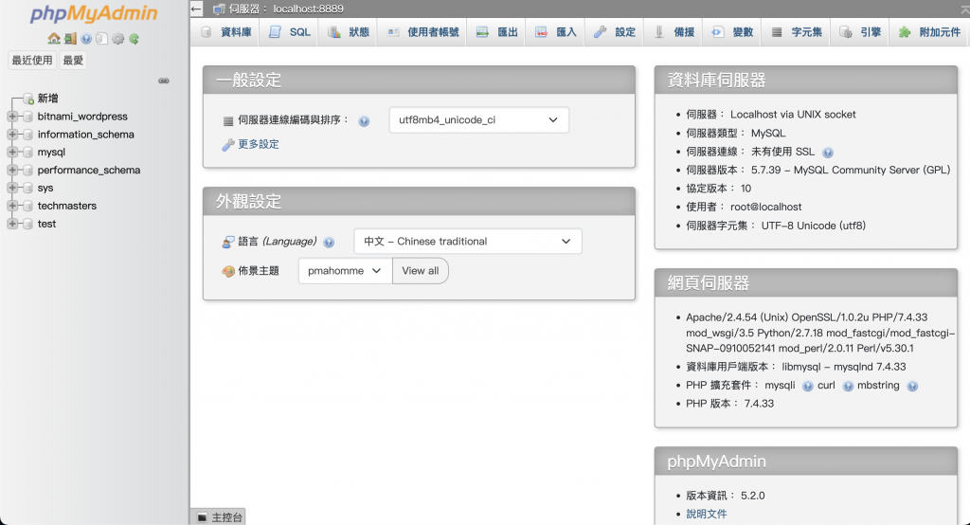
Task: Expand the performance_schema database node
Action: (x=11, y=170)
